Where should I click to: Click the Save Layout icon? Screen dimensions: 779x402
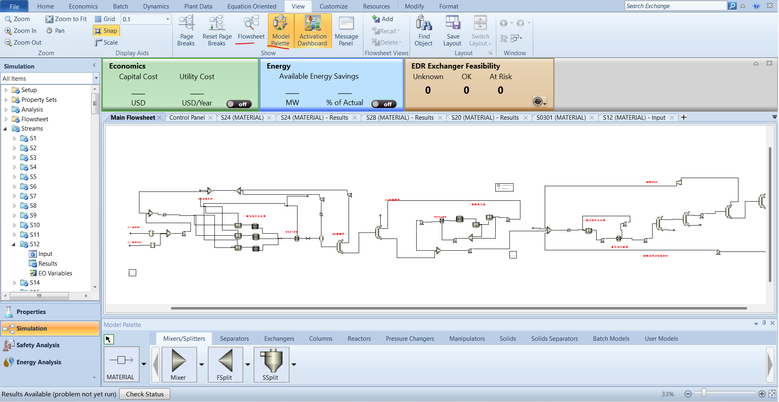pyautogui.click(x=452, y=31)
